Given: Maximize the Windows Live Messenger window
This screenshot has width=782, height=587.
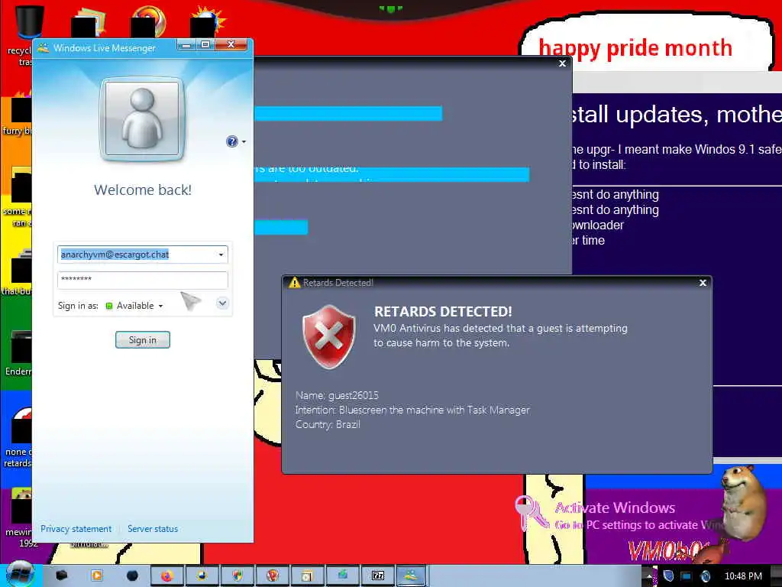Looking at the screenshot, I should [x=205, y=45].
